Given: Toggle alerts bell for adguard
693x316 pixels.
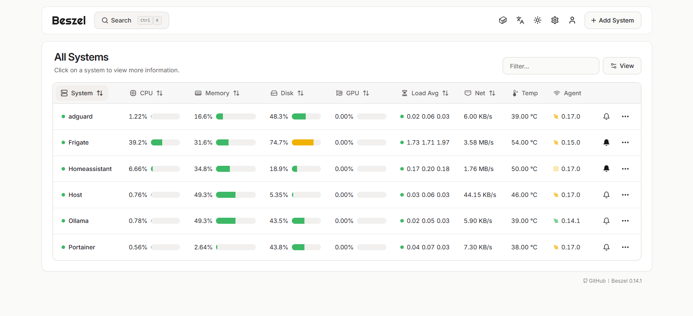Looking at the screenshot, I should (x=606, y=116).
